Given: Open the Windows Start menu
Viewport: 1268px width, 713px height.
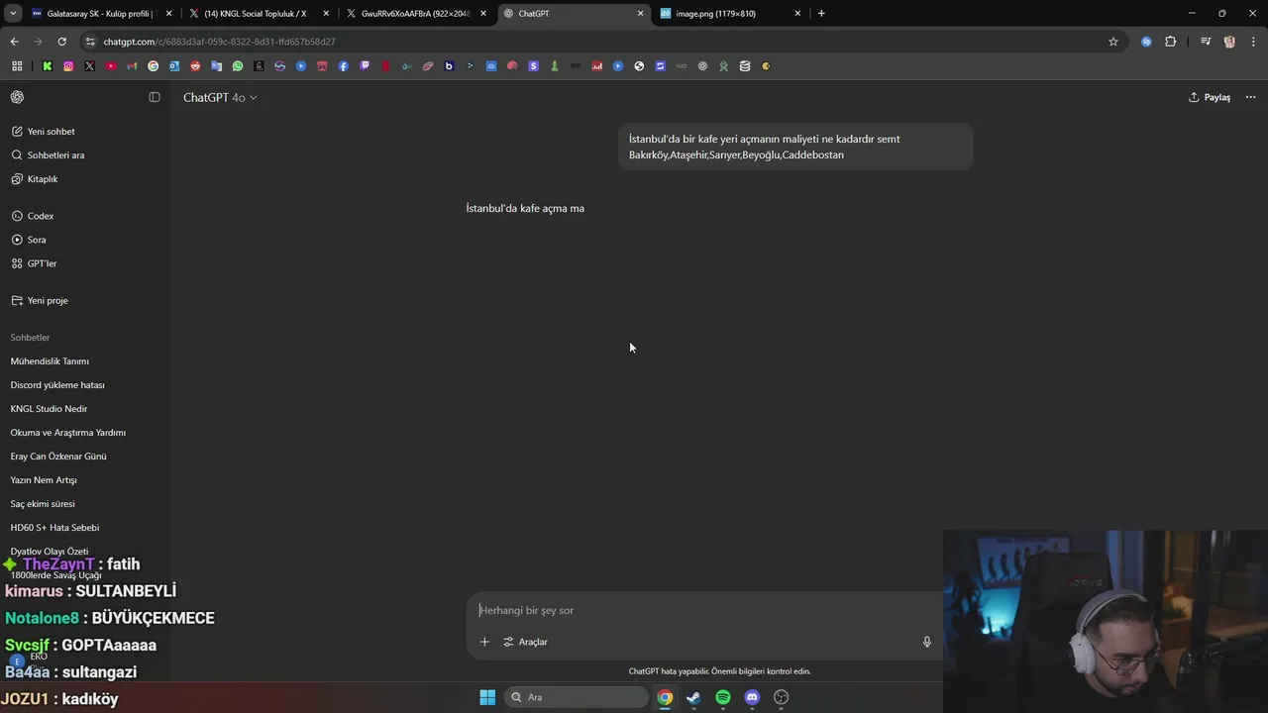Looking at the screenshot, I should (x=487, y=697).
